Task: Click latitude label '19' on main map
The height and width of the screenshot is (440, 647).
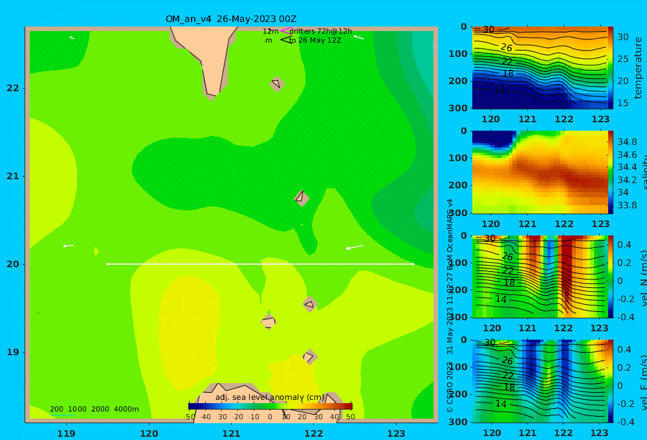Action: (13, 352)
